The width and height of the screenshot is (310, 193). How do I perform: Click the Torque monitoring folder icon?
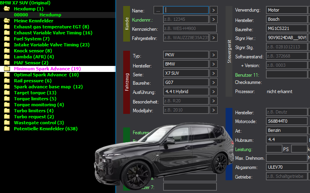(x=7, y=105)
